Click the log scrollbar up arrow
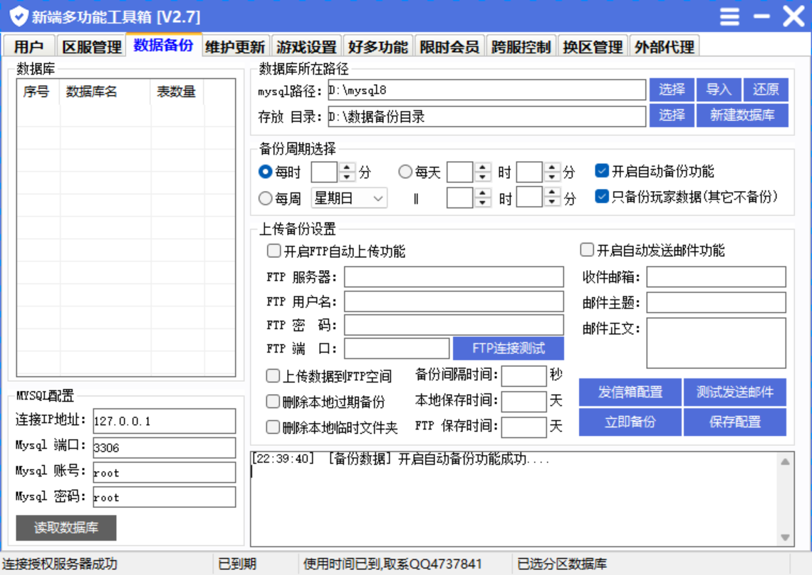 click(785, 461)
